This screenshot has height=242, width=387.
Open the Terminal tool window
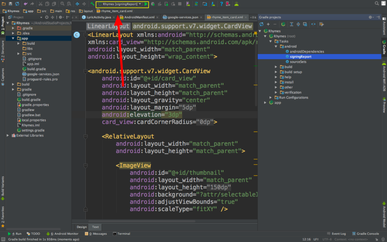(x=121, y=234)
